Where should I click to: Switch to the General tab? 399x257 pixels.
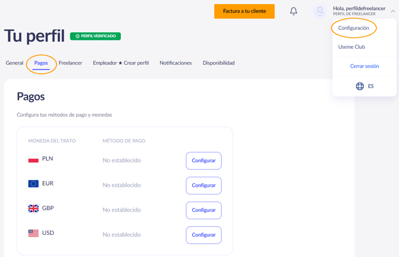tap(14, 63)
